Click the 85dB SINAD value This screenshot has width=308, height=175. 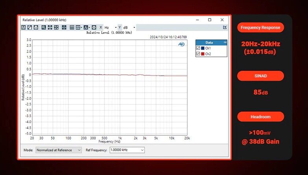260,92
